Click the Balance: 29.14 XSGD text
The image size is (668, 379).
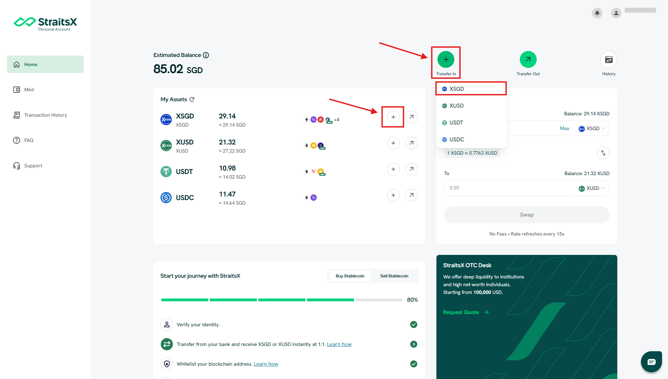tap(587, 114)
